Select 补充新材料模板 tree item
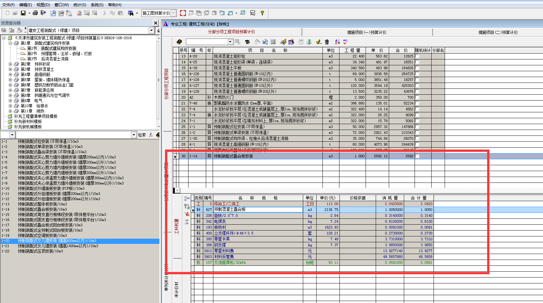Image resolution: width=543 pixels, height=303 pixels. (28, 121)
